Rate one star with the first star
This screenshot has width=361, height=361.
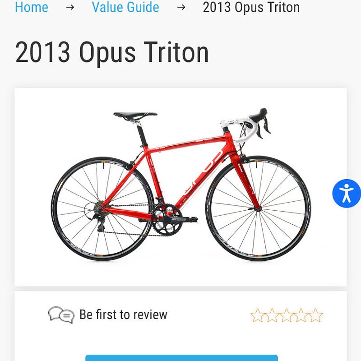[x=257, y=315]
